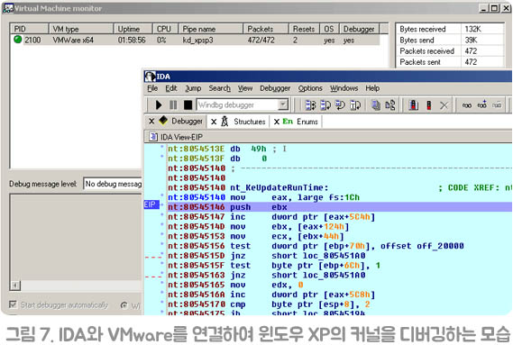Click the Uptime column header
Image resolution: width=513 pixels, height=345 pixels.
tap(133, 29)
